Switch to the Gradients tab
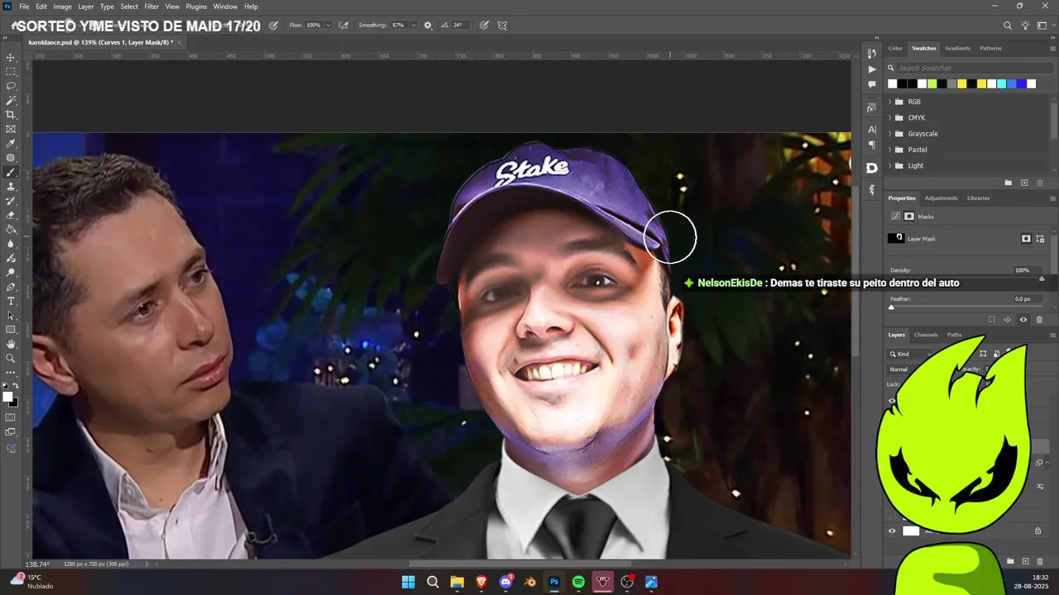Viewport: 1059px width, 595px height. click(957, 48)
